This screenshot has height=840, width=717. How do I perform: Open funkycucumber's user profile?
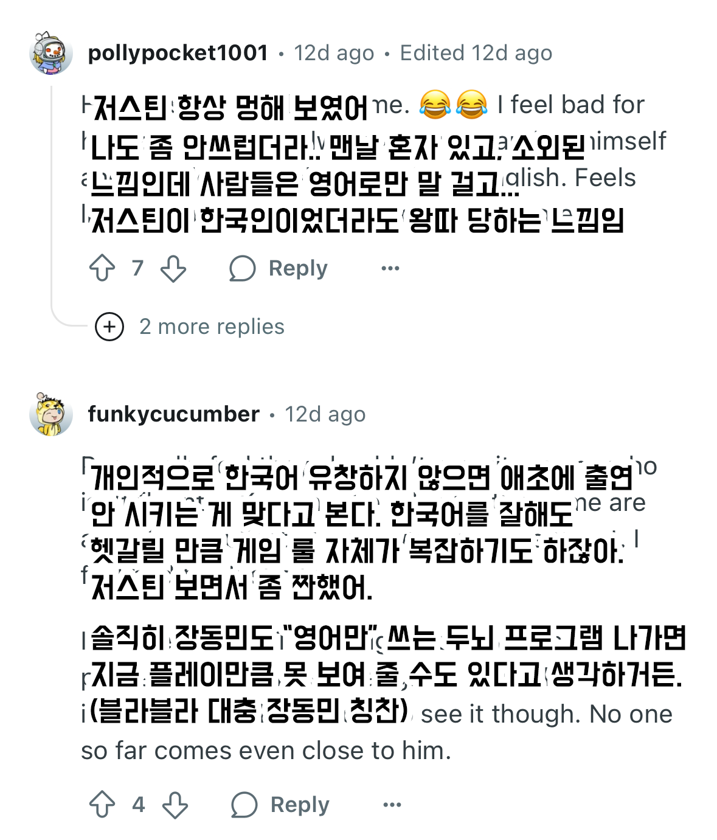[173, 414]
